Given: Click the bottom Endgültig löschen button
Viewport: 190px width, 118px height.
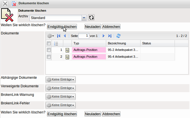Looking at the screenshot, I should point(62,114).
